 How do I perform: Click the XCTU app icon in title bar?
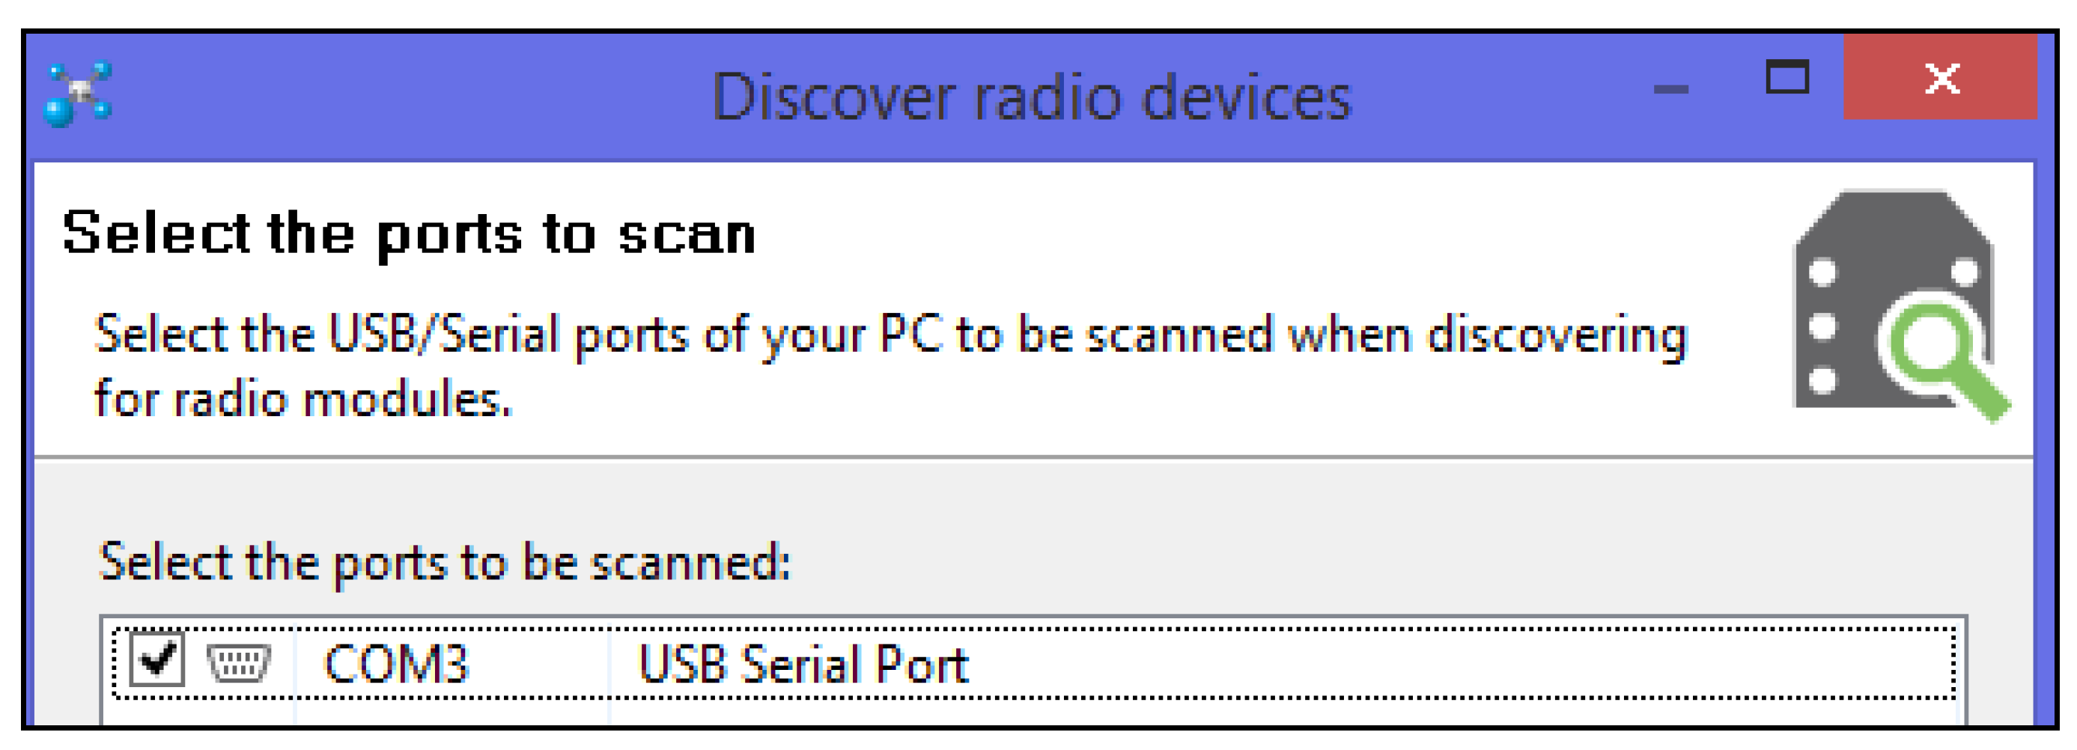[x=78, y=94]
